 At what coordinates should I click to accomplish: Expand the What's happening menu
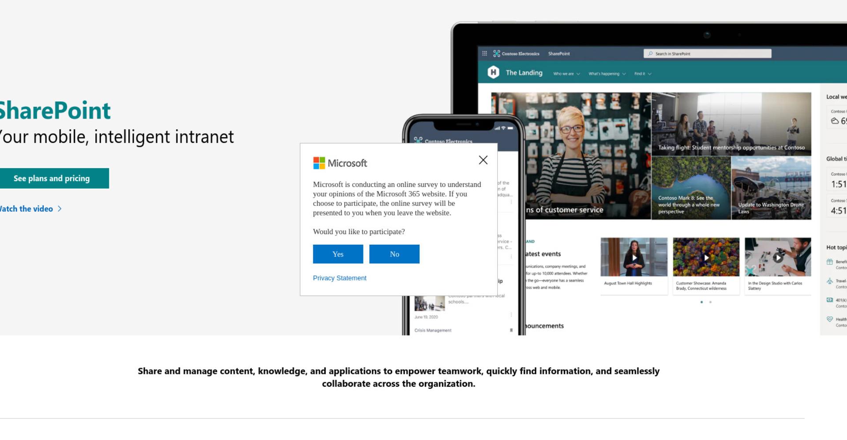coord(607,74)
